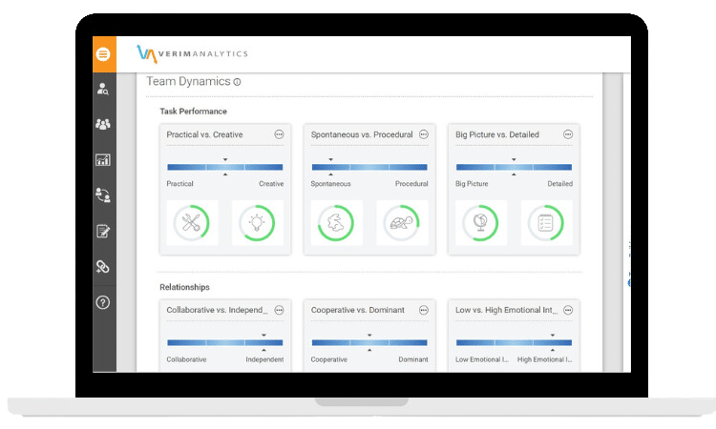Screen dimensions: 716x429
Task: Click the Creative lightbulb gauge icon
Action: (257, 223)
